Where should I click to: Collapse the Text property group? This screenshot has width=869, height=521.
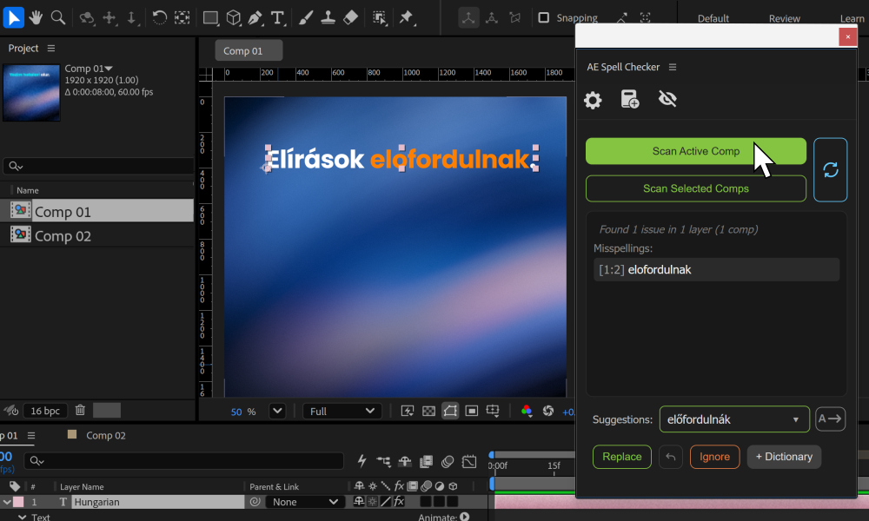pyautogui.click(x=23, y=517)
